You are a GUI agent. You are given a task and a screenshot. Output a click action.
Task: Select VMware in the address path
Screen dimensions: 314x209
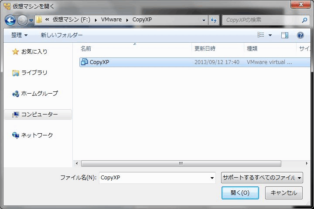point(111,20)
